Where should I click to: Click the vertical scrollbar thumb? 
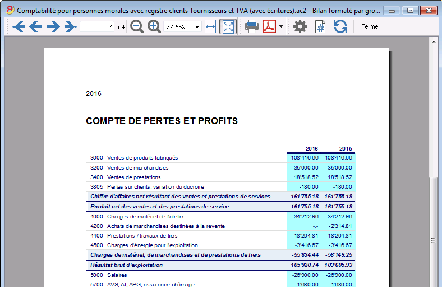pos(433,233)
